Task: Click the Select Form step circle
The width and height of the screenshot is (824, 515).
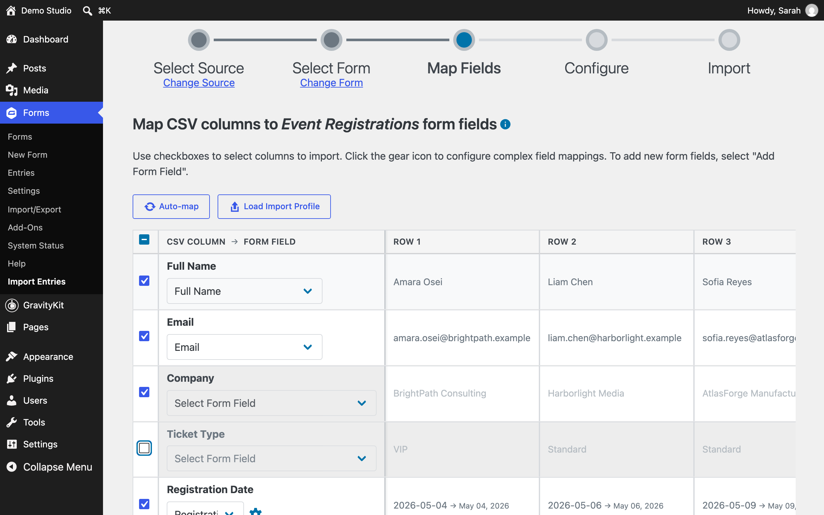Action: tap(331, 40)
